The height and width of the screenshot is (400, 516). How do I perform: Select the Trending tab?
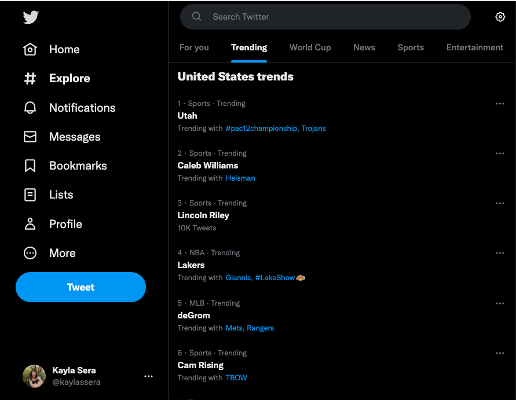249,47
